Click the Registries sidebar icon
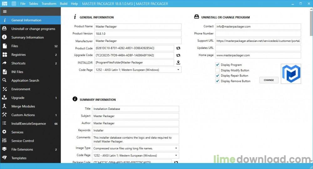 pyautogui.click(x=5, y=54)
